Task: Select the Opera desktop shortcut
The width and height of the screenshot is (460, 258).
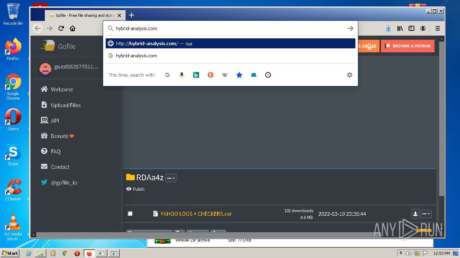Action: [13, 119]
